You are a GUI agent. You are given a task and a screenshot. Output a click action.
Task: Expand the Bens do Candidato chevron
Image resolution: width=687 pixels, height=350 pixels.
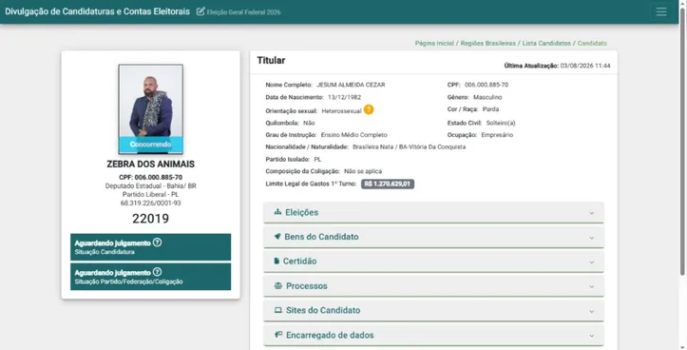[x=591, y=238]
